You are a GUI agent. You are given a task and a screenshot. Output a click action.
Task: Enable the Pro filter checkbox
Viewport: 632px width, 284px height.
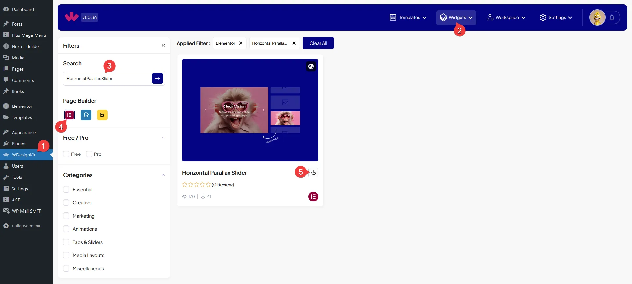pyautogui.click(x=89, y=154)
